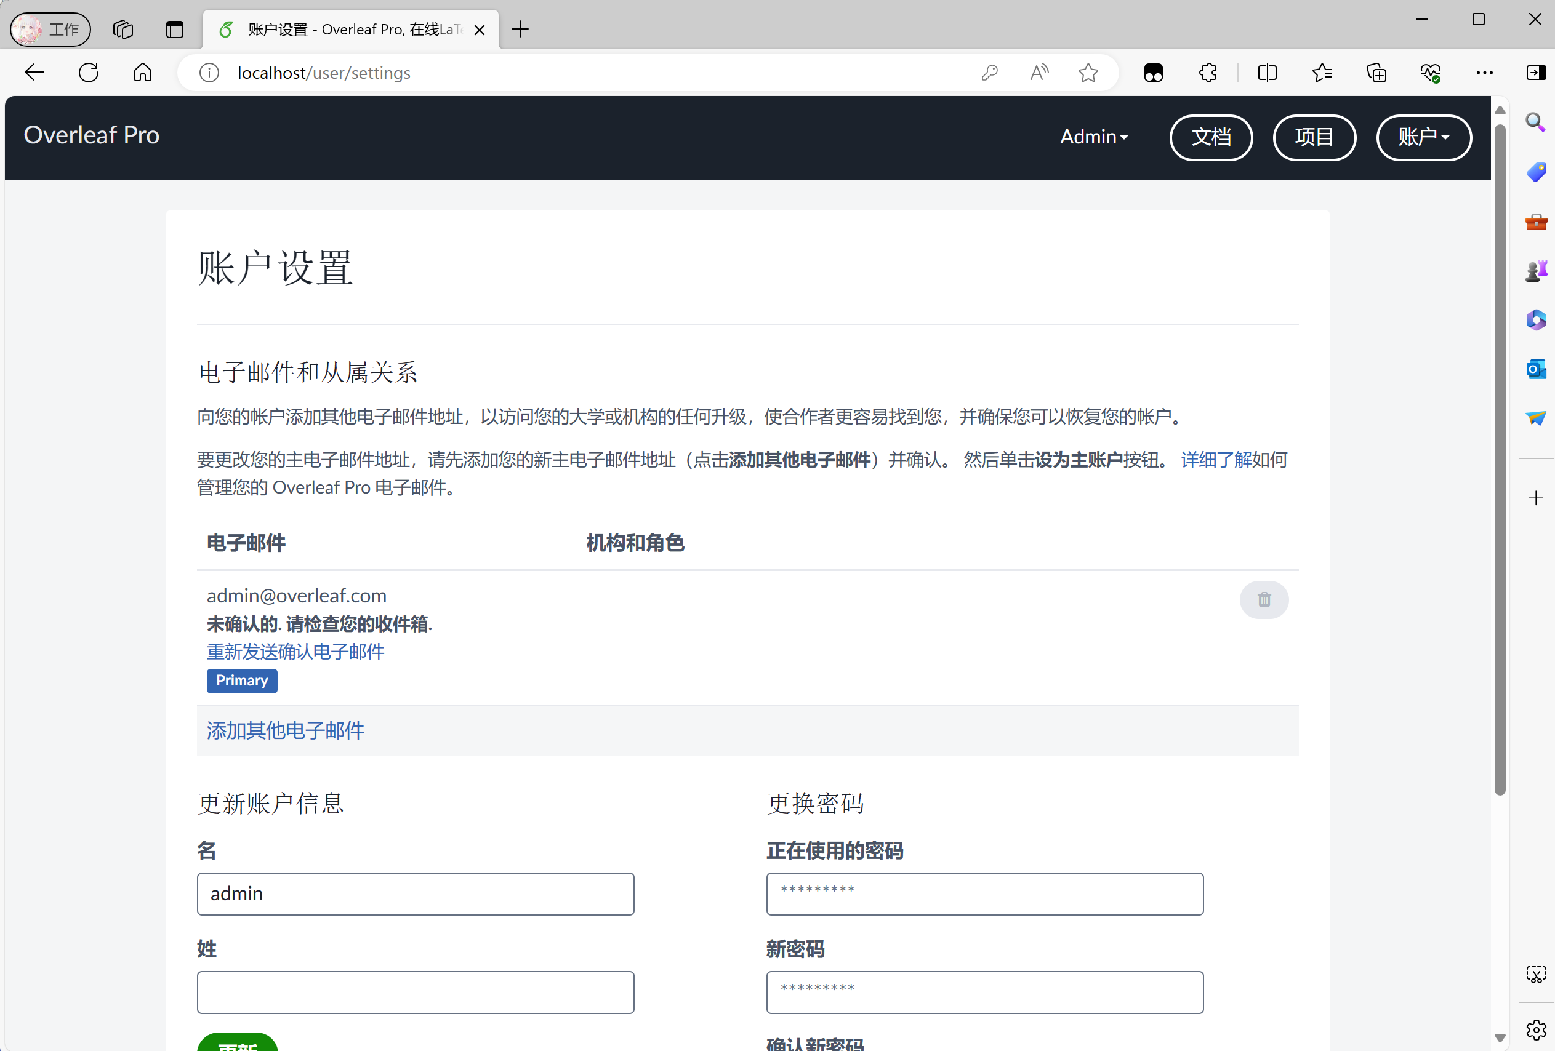Expand the 账户 dropdown in navbar
The width and height of the screenshot is (1555, 1051).
1424,137
